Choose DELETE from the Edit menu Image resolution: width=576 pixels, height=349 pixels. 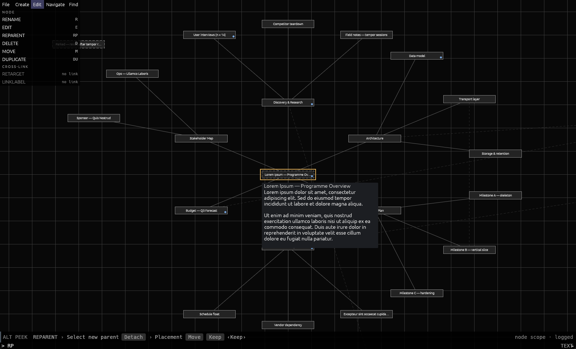point(40,43)
